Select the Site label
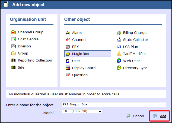Screen dimensions: 172x123 [x=21, y=67]
